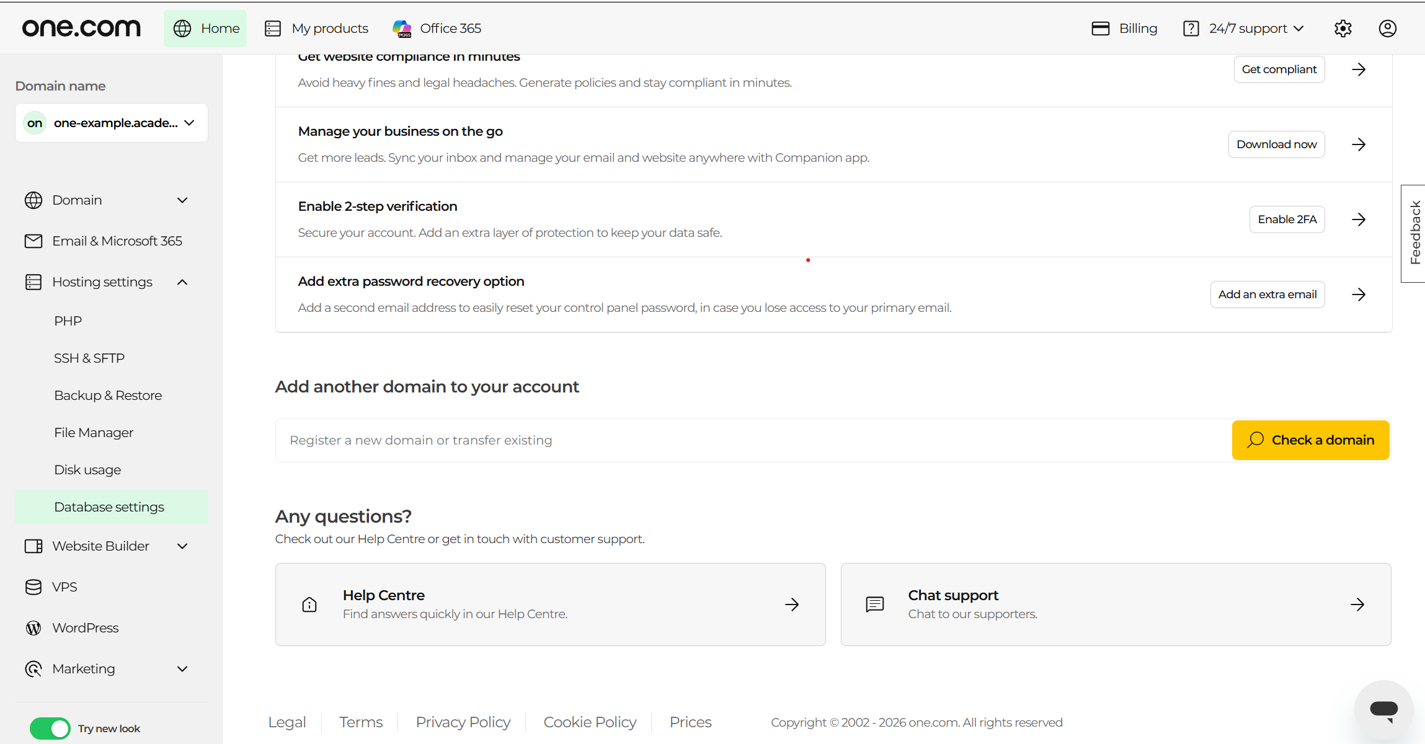
Task: Click the arrow next to Enable 2FA
Action: [x=1359, y=219]
